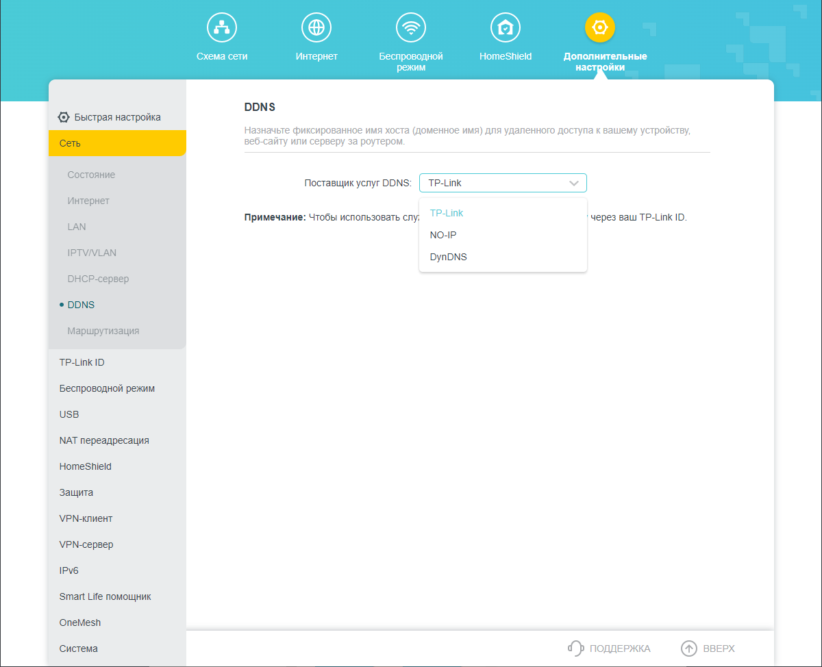Open the Система section
Image resolution: width=822 pixels, height=667 pixels.
coord(79,649)
